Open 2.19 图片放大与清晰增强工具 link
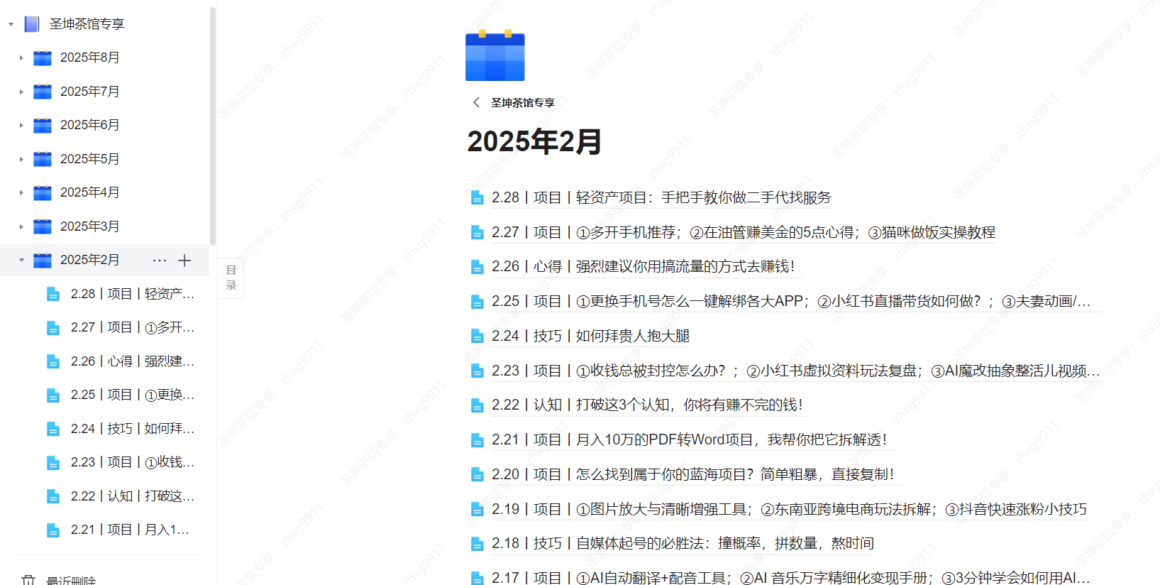 [789, 509]
